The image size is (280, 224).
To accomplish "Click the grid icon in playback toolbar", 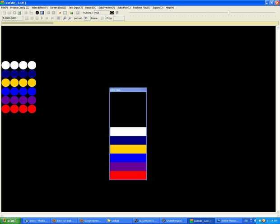I will [58, 18].
